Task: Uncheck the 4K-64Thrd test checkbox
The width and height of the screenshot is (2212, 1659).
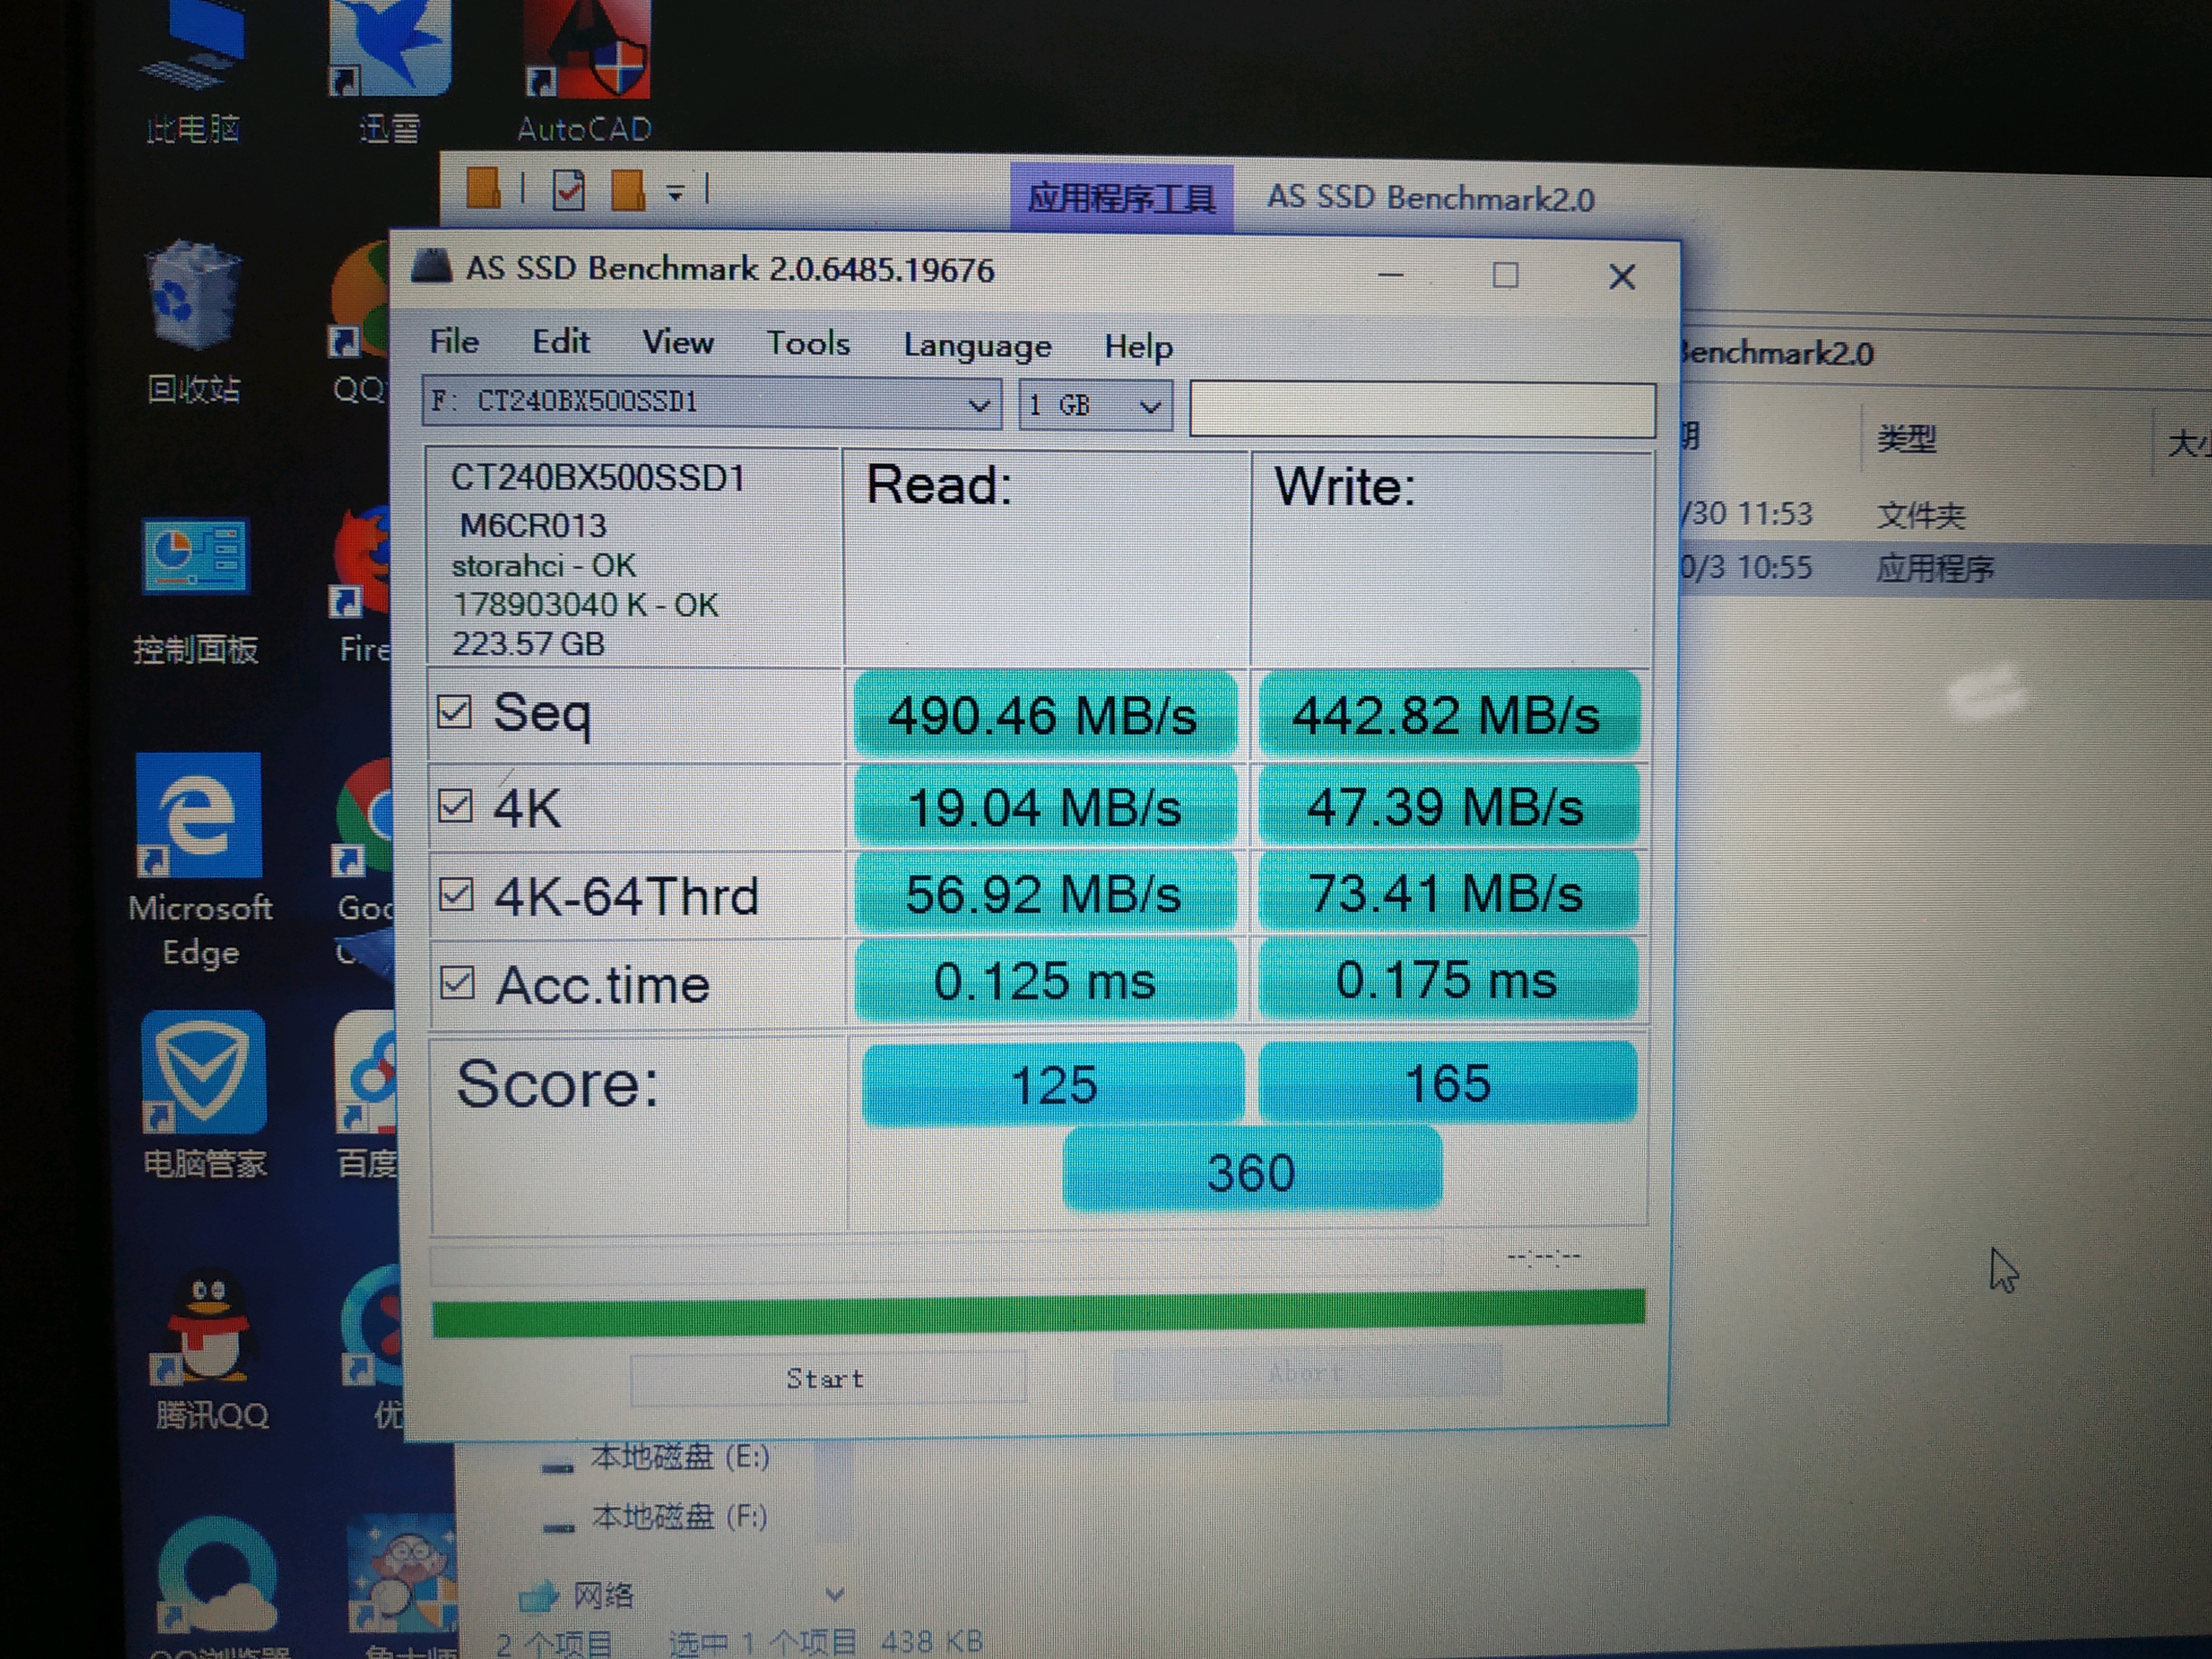Action: coord(456,894)
